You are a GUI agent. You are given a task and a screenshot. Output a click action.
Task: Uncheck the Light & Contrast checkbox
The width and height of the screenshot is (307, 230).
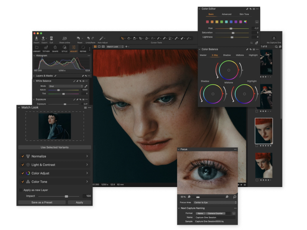click(x=23, y=165)
